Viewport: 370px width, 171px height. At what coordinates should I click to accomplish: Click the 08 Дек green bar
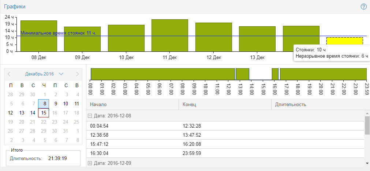(x=38, y=36)
